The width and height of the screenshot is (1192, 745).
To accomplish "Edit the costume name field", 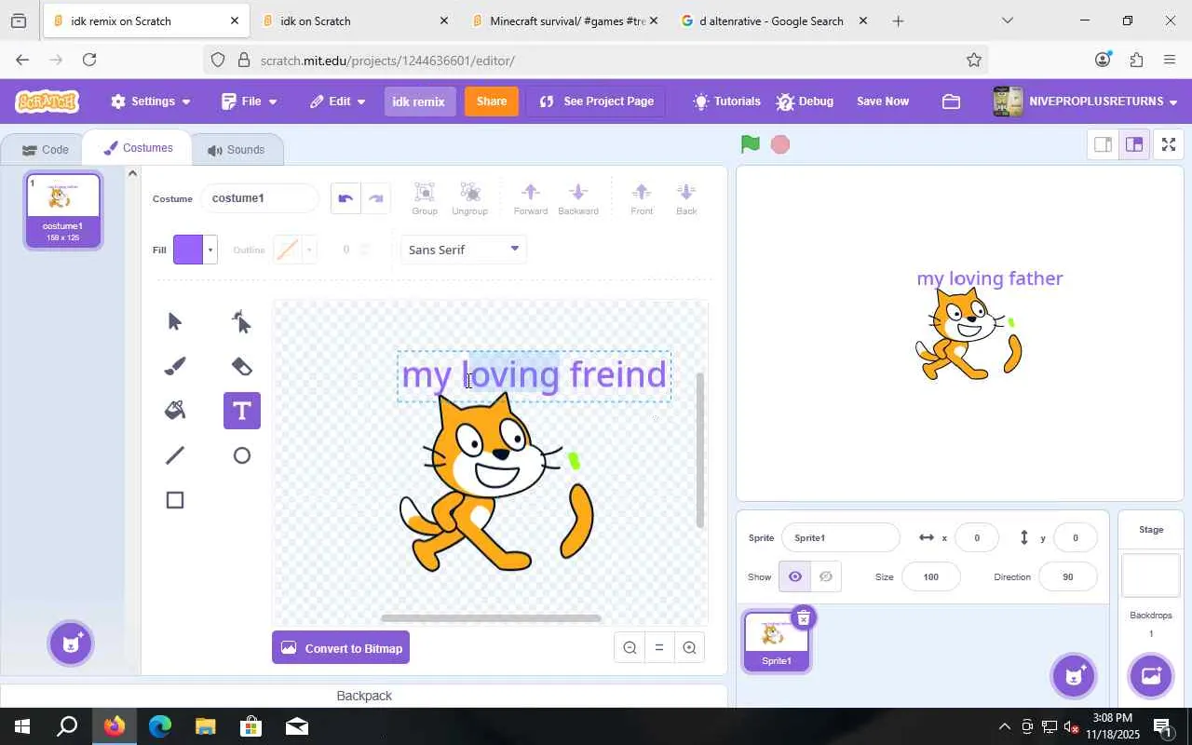I will tap(260, 198).
